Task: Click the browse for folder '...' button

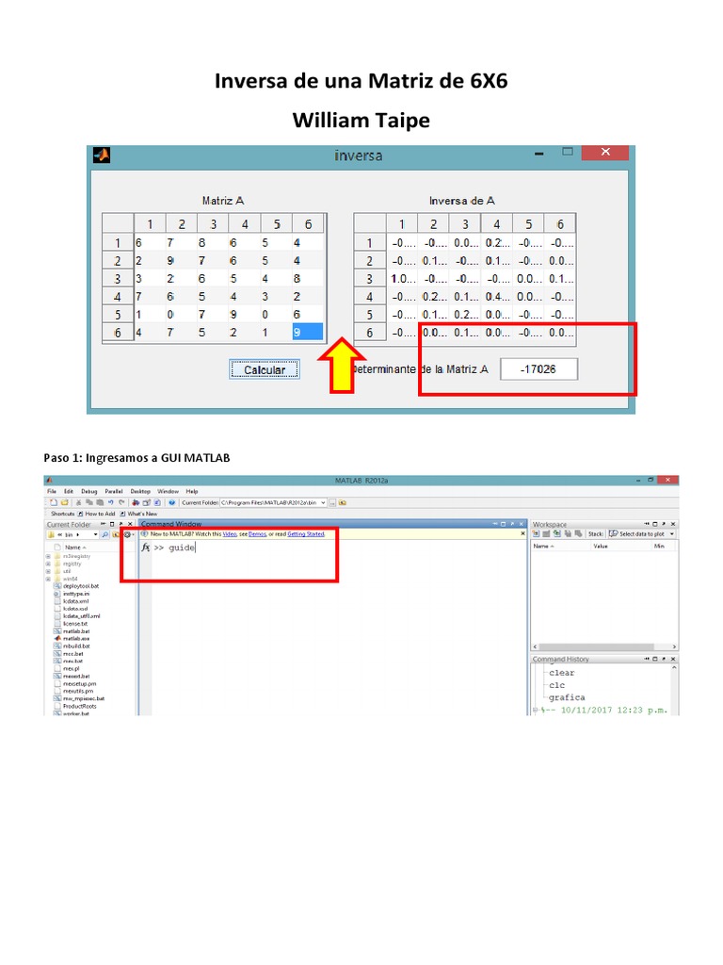Action: tap(332, 503)
